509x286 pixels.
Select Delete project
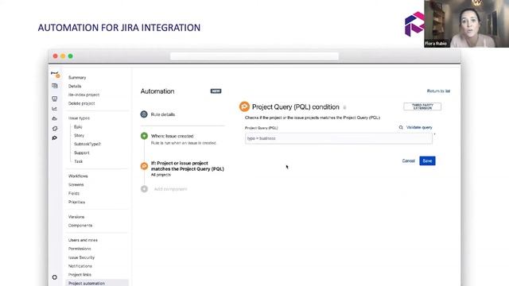pos(81,103)
